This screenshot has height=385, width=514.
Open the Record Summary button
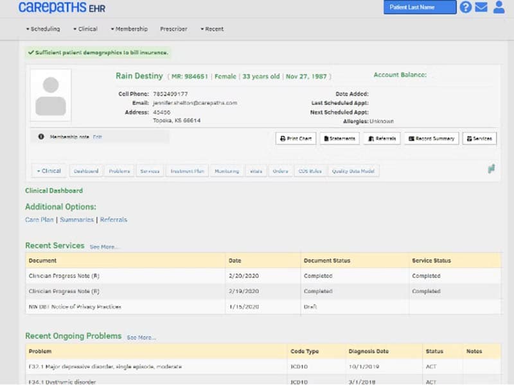point(431,139)
